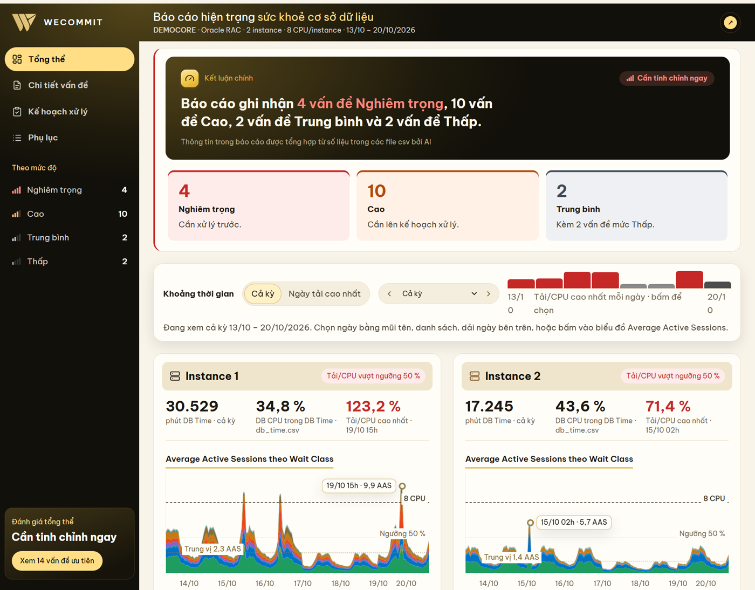The width and height of the screenshot is (755, 590).
Task: Open the 10 Cao summary card
Action: (448, 205)
